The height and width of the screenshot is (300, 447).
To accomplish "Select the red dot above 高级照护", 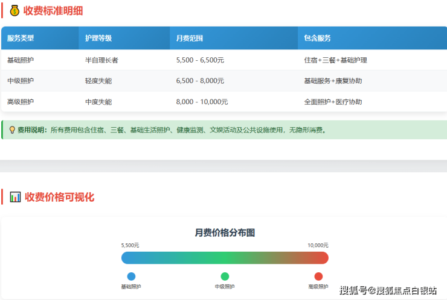I will point(318,277).
